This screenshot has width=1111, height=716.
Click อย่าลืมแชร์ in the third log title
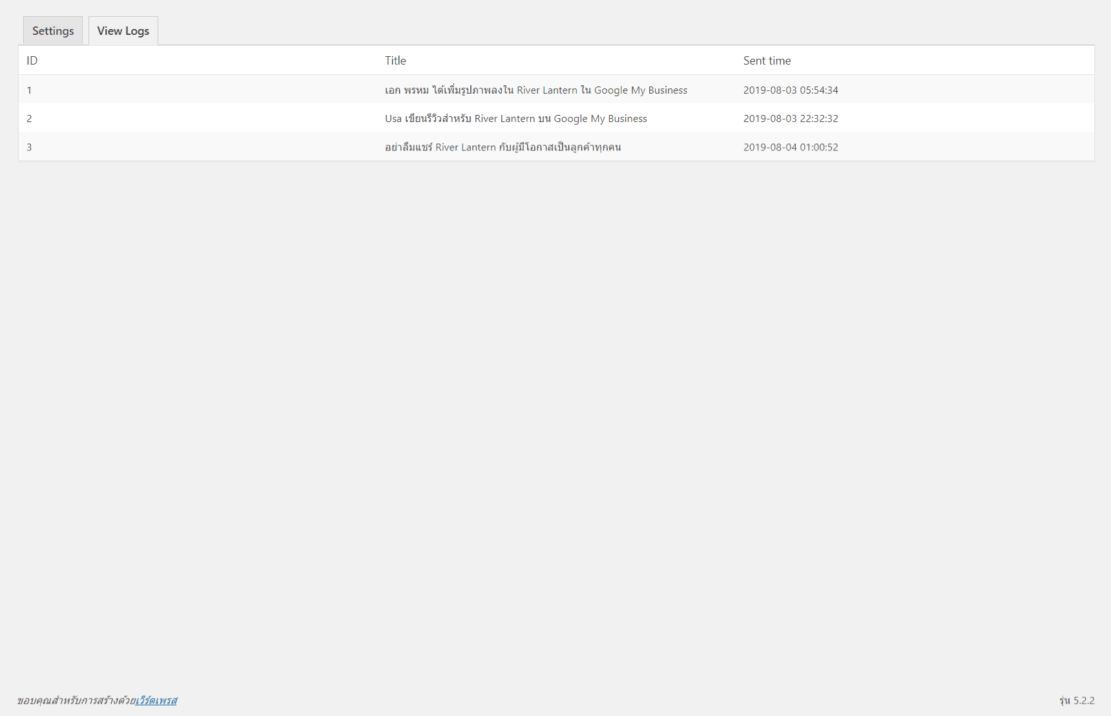[x=408, y=147]
